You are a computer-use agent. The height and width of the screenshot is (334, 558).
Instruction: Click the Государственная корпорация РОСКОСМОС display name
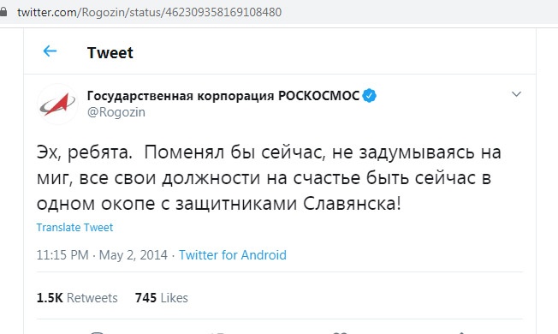223,95
